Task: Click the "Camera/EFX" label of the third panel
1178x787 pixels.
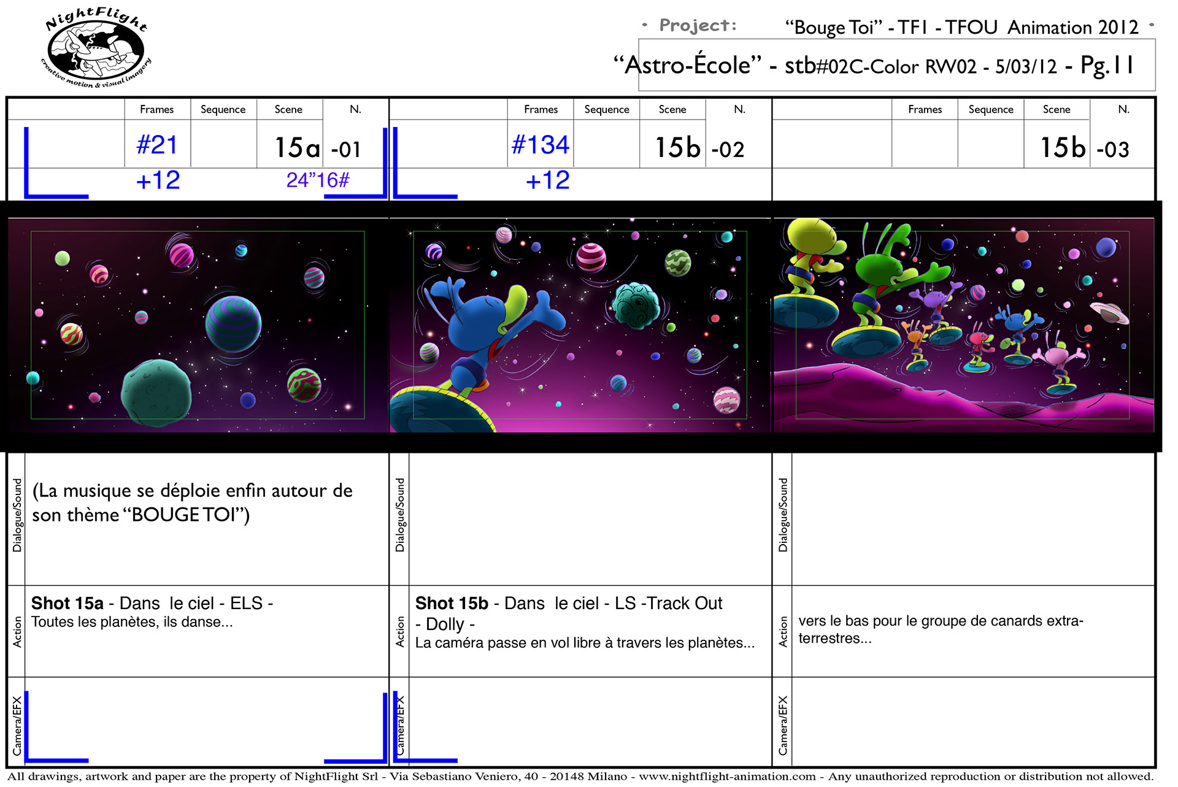Action: 782,725
